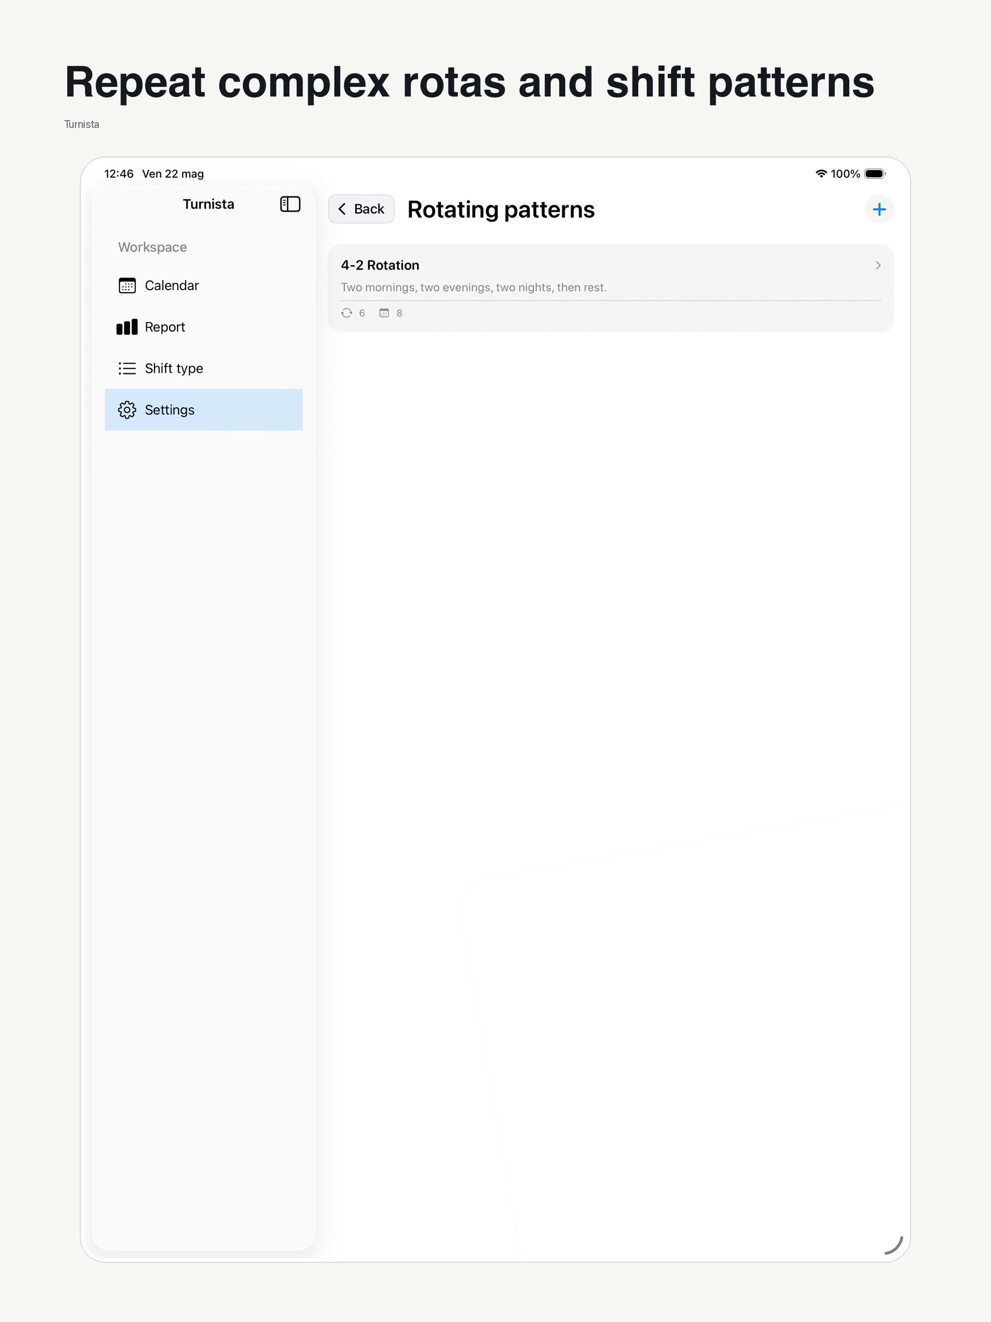The width and height of the screenshot is (991, 1322).
Task: Tap the date Ven 22 mag
Action: [x=173, y=174]
